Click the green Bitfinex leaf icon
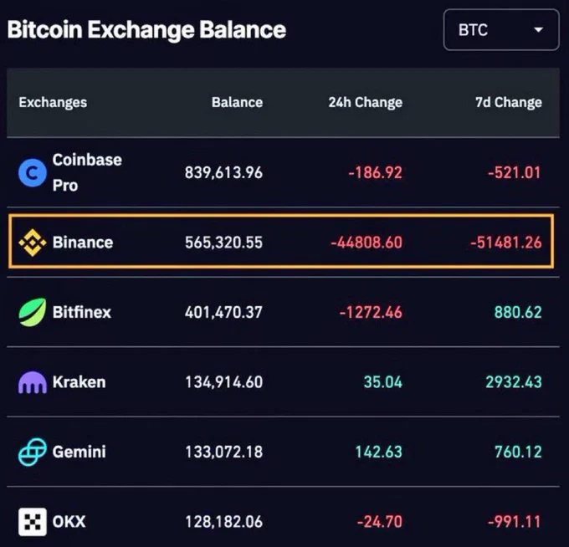569x547 pixels. click(33, 312)
